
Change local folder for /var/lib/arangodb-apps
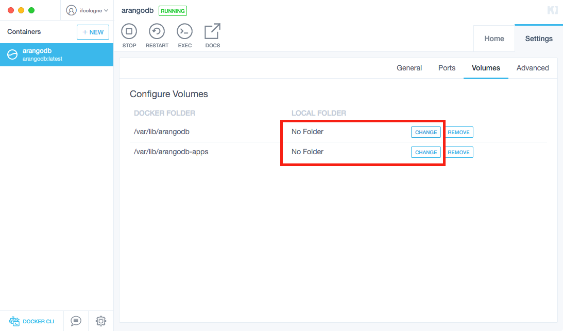425,152
